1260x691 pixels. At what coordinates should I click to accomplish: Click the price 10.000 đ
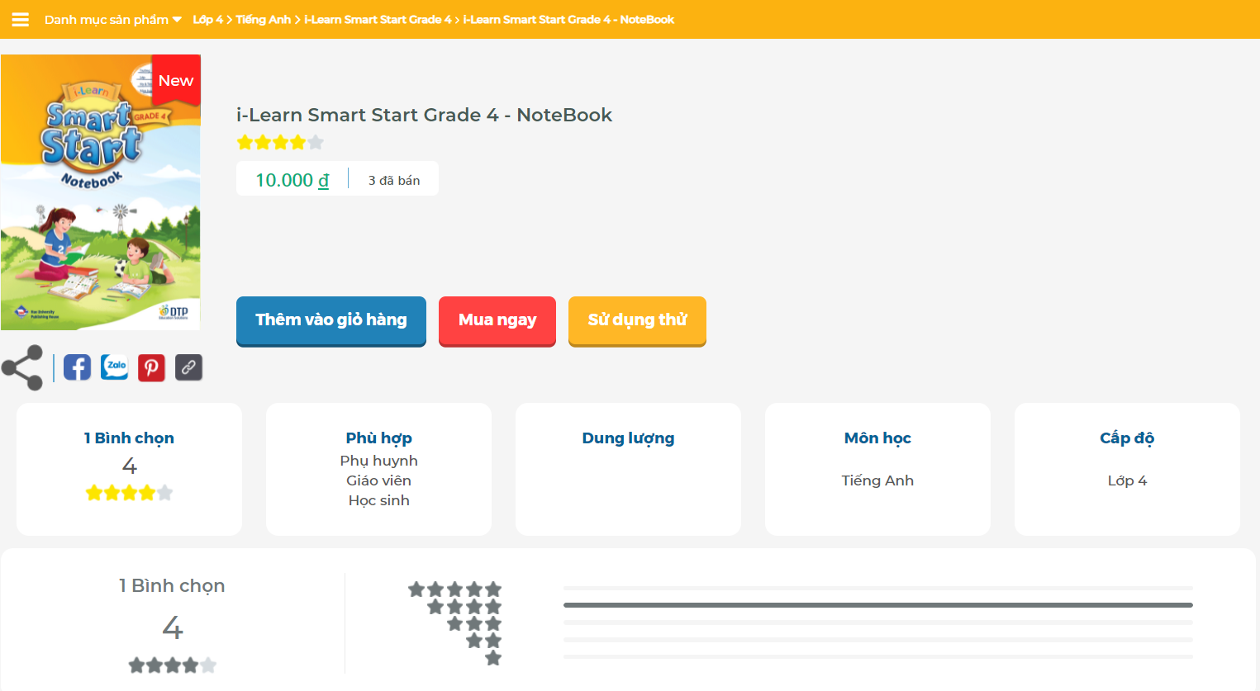tap(292, 180)
